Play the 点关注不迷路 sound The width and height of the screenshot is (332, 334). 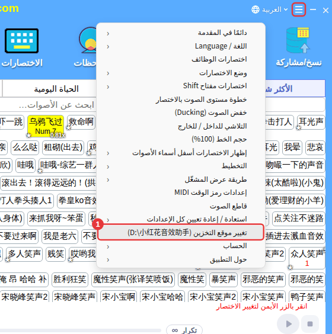pos(299,219)
